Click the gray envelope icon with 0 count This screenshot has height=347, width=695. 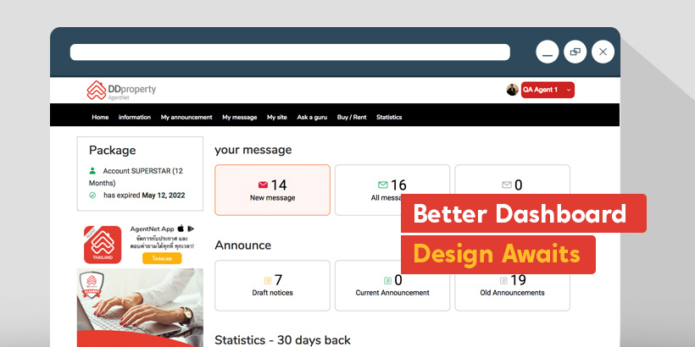(x=507, y=185)
